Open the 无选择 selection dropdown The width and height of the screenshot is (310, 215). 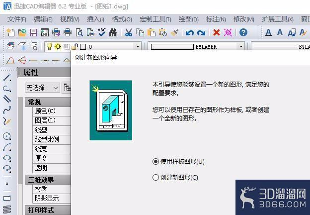[42, 88]
